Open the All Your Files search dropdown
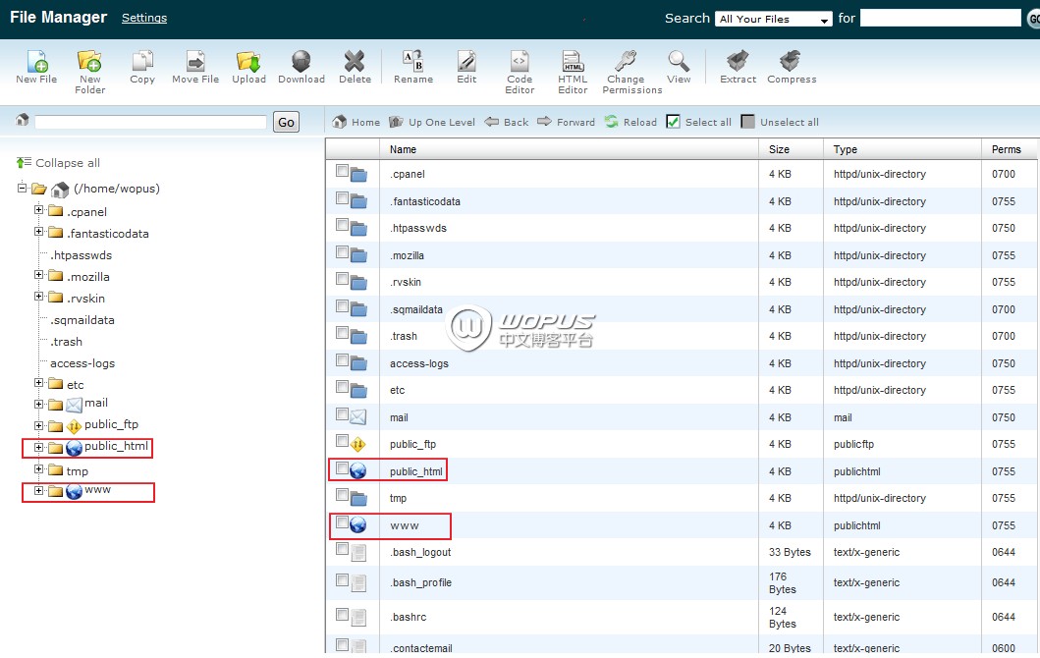Viewport: 1040px width, 658px height. [773, 20]
